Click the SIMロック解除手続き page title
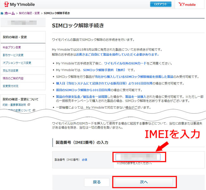206x190 pixels. point(78,25)
